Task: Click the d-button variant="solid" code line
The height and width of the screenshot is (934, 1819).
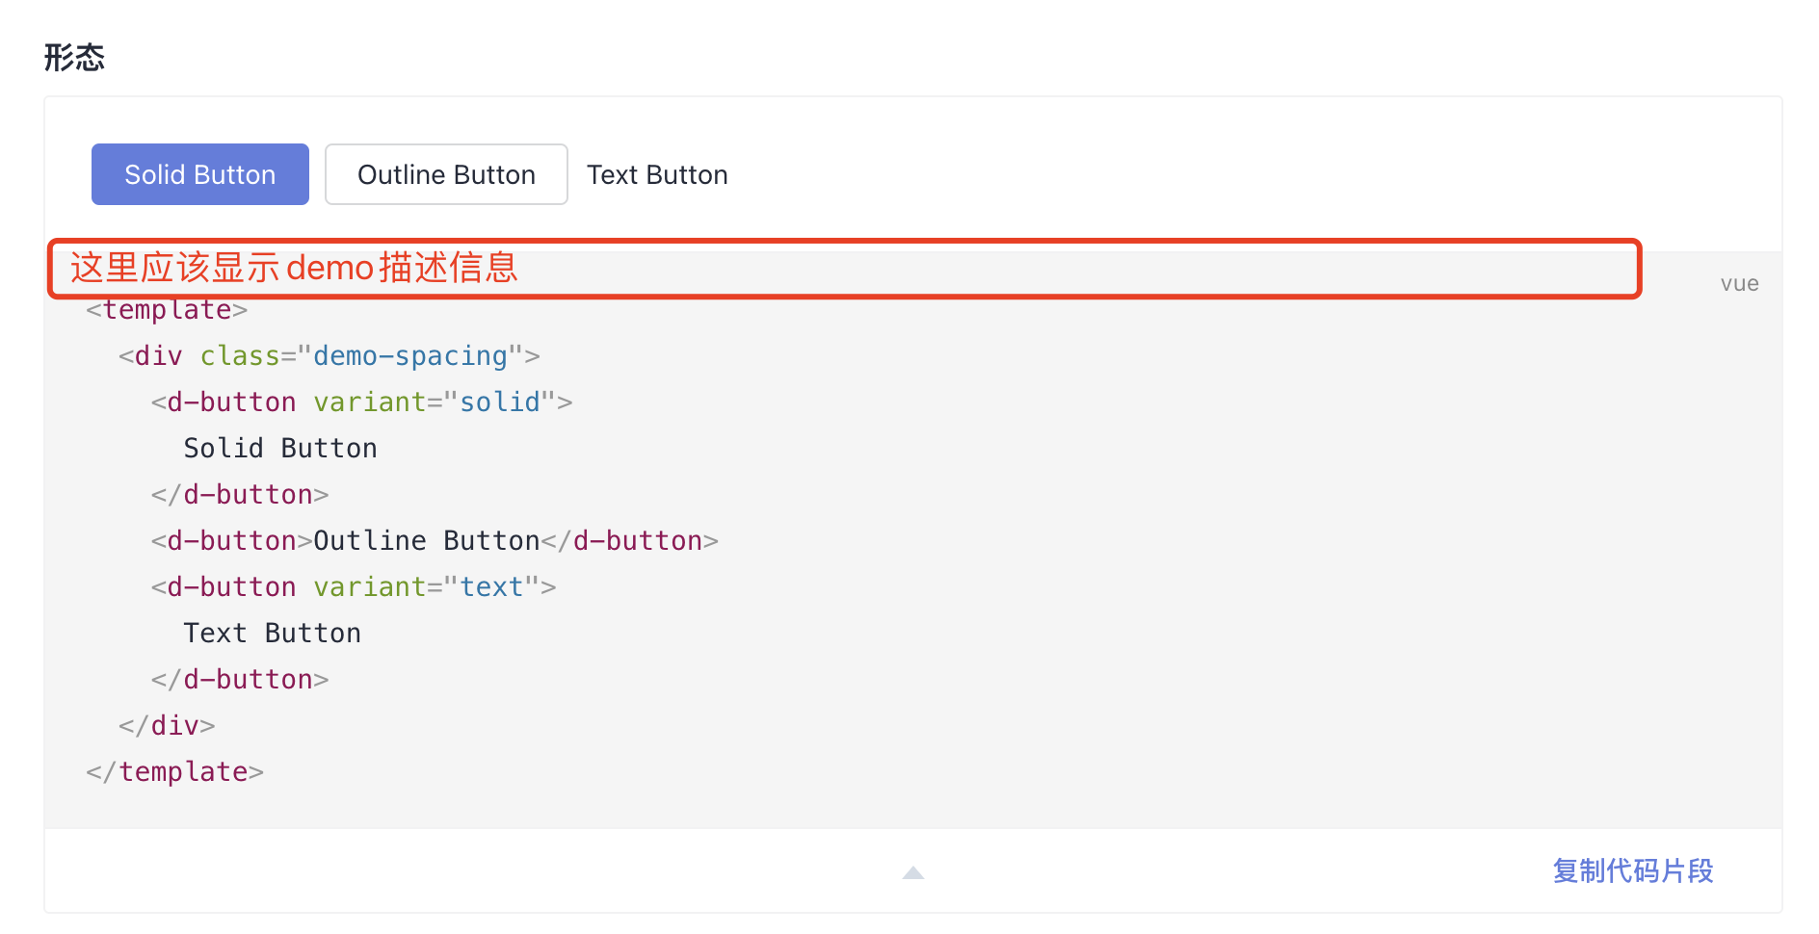Action: 361,402
